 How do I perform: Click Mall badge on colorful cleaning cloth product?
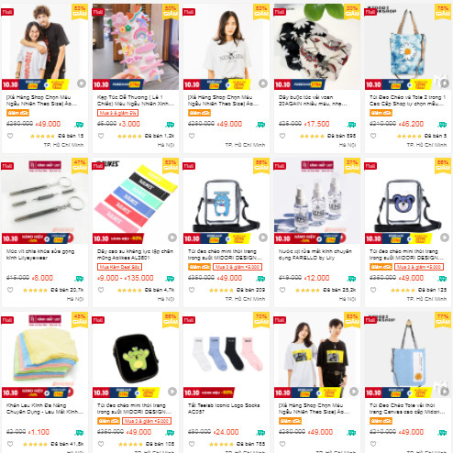coord(7,320)
